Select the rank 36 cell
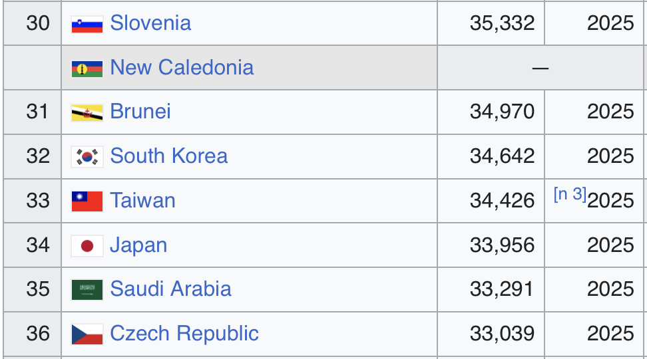The width and height of the screenshot is (647, 359). click(x=32, y=334)
